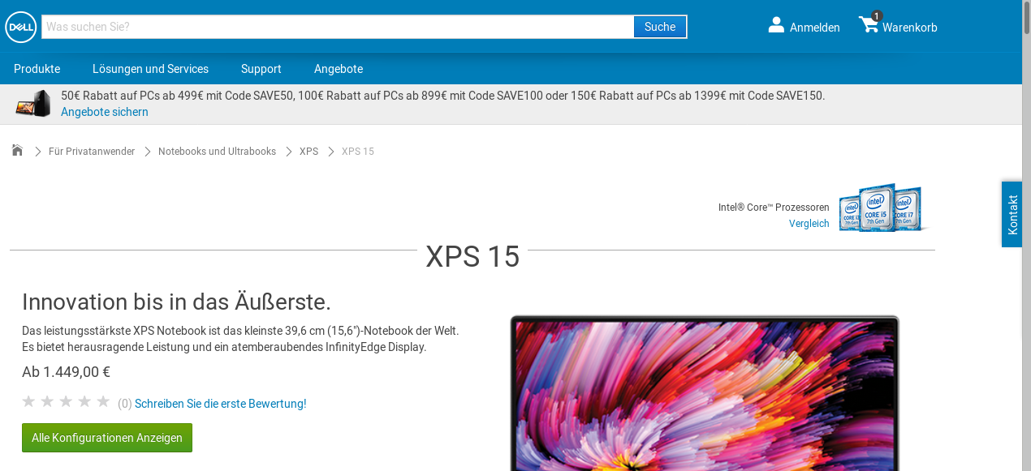Click the 'Intel® Core™ Prozessoren' text

(x=774, y=208)
